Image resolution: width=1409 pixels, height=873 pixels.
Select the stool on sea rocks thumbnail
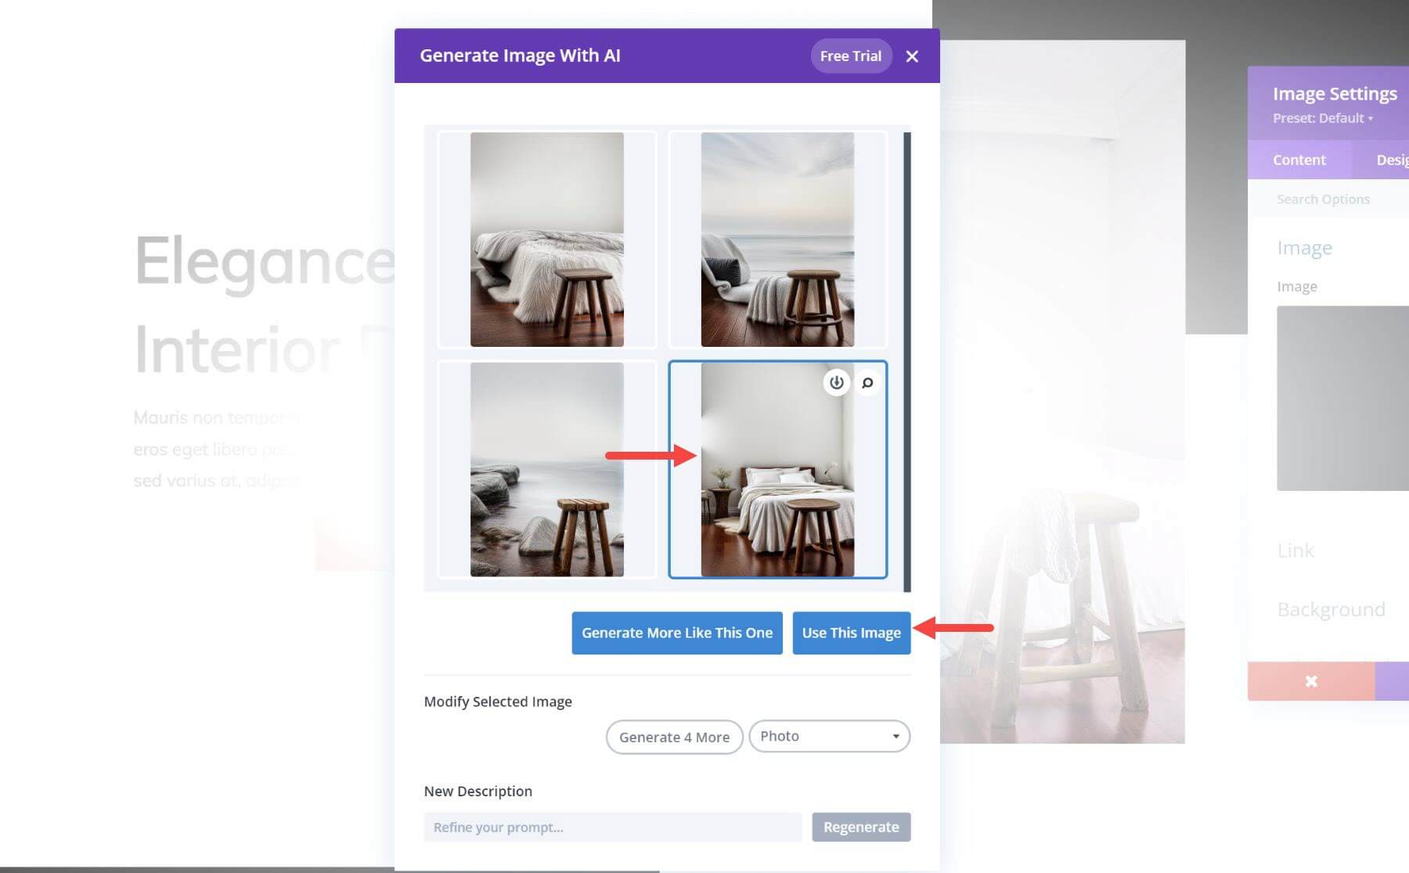tap(547, 470)
